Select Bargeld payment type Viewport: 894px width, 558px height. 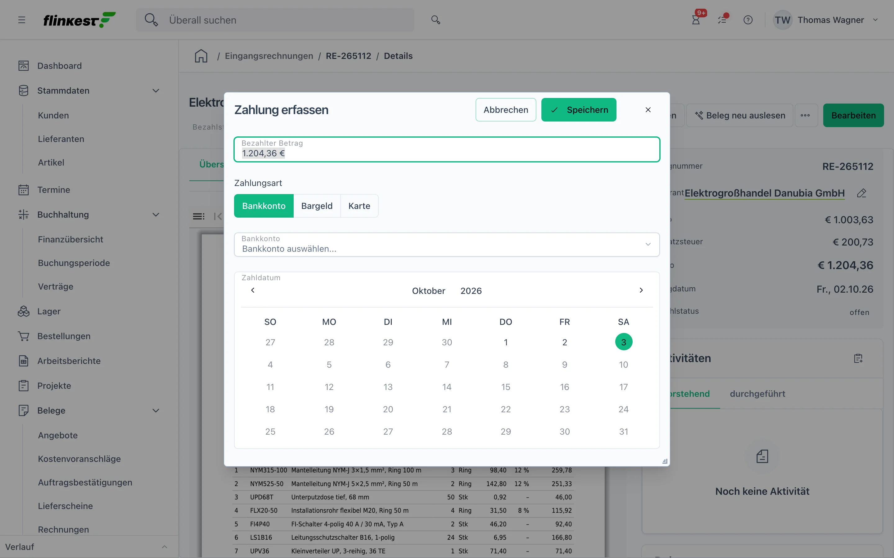[317, 206]
